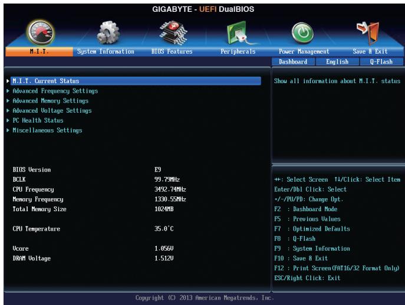Click the M.I.T. speedometer gauge icon
The height and width of the screenshot is (305, 405).
pyautogui.click(x=41, y=33)
